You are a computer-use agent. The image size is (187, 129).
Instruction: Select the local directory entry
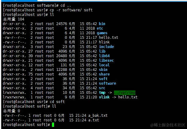tap(104, 65)
